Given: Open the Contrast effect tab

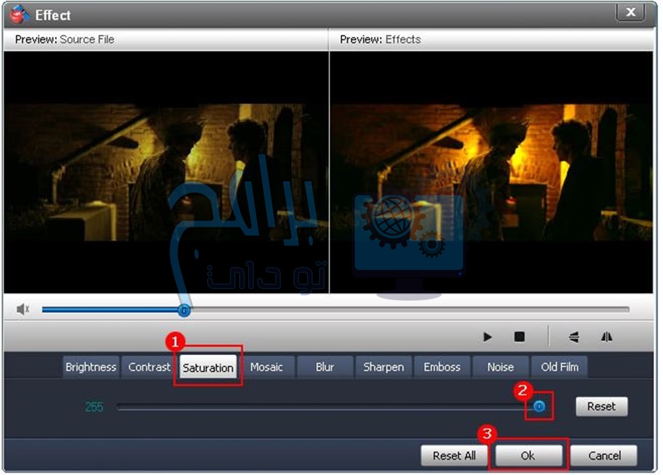Looking at the screenshot, I should point(149,367).
